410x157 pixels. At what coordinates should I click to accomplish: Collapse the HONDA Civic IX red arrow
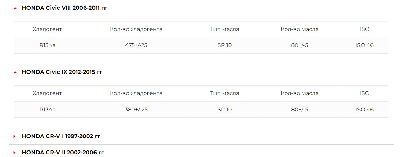coord(15,72)
